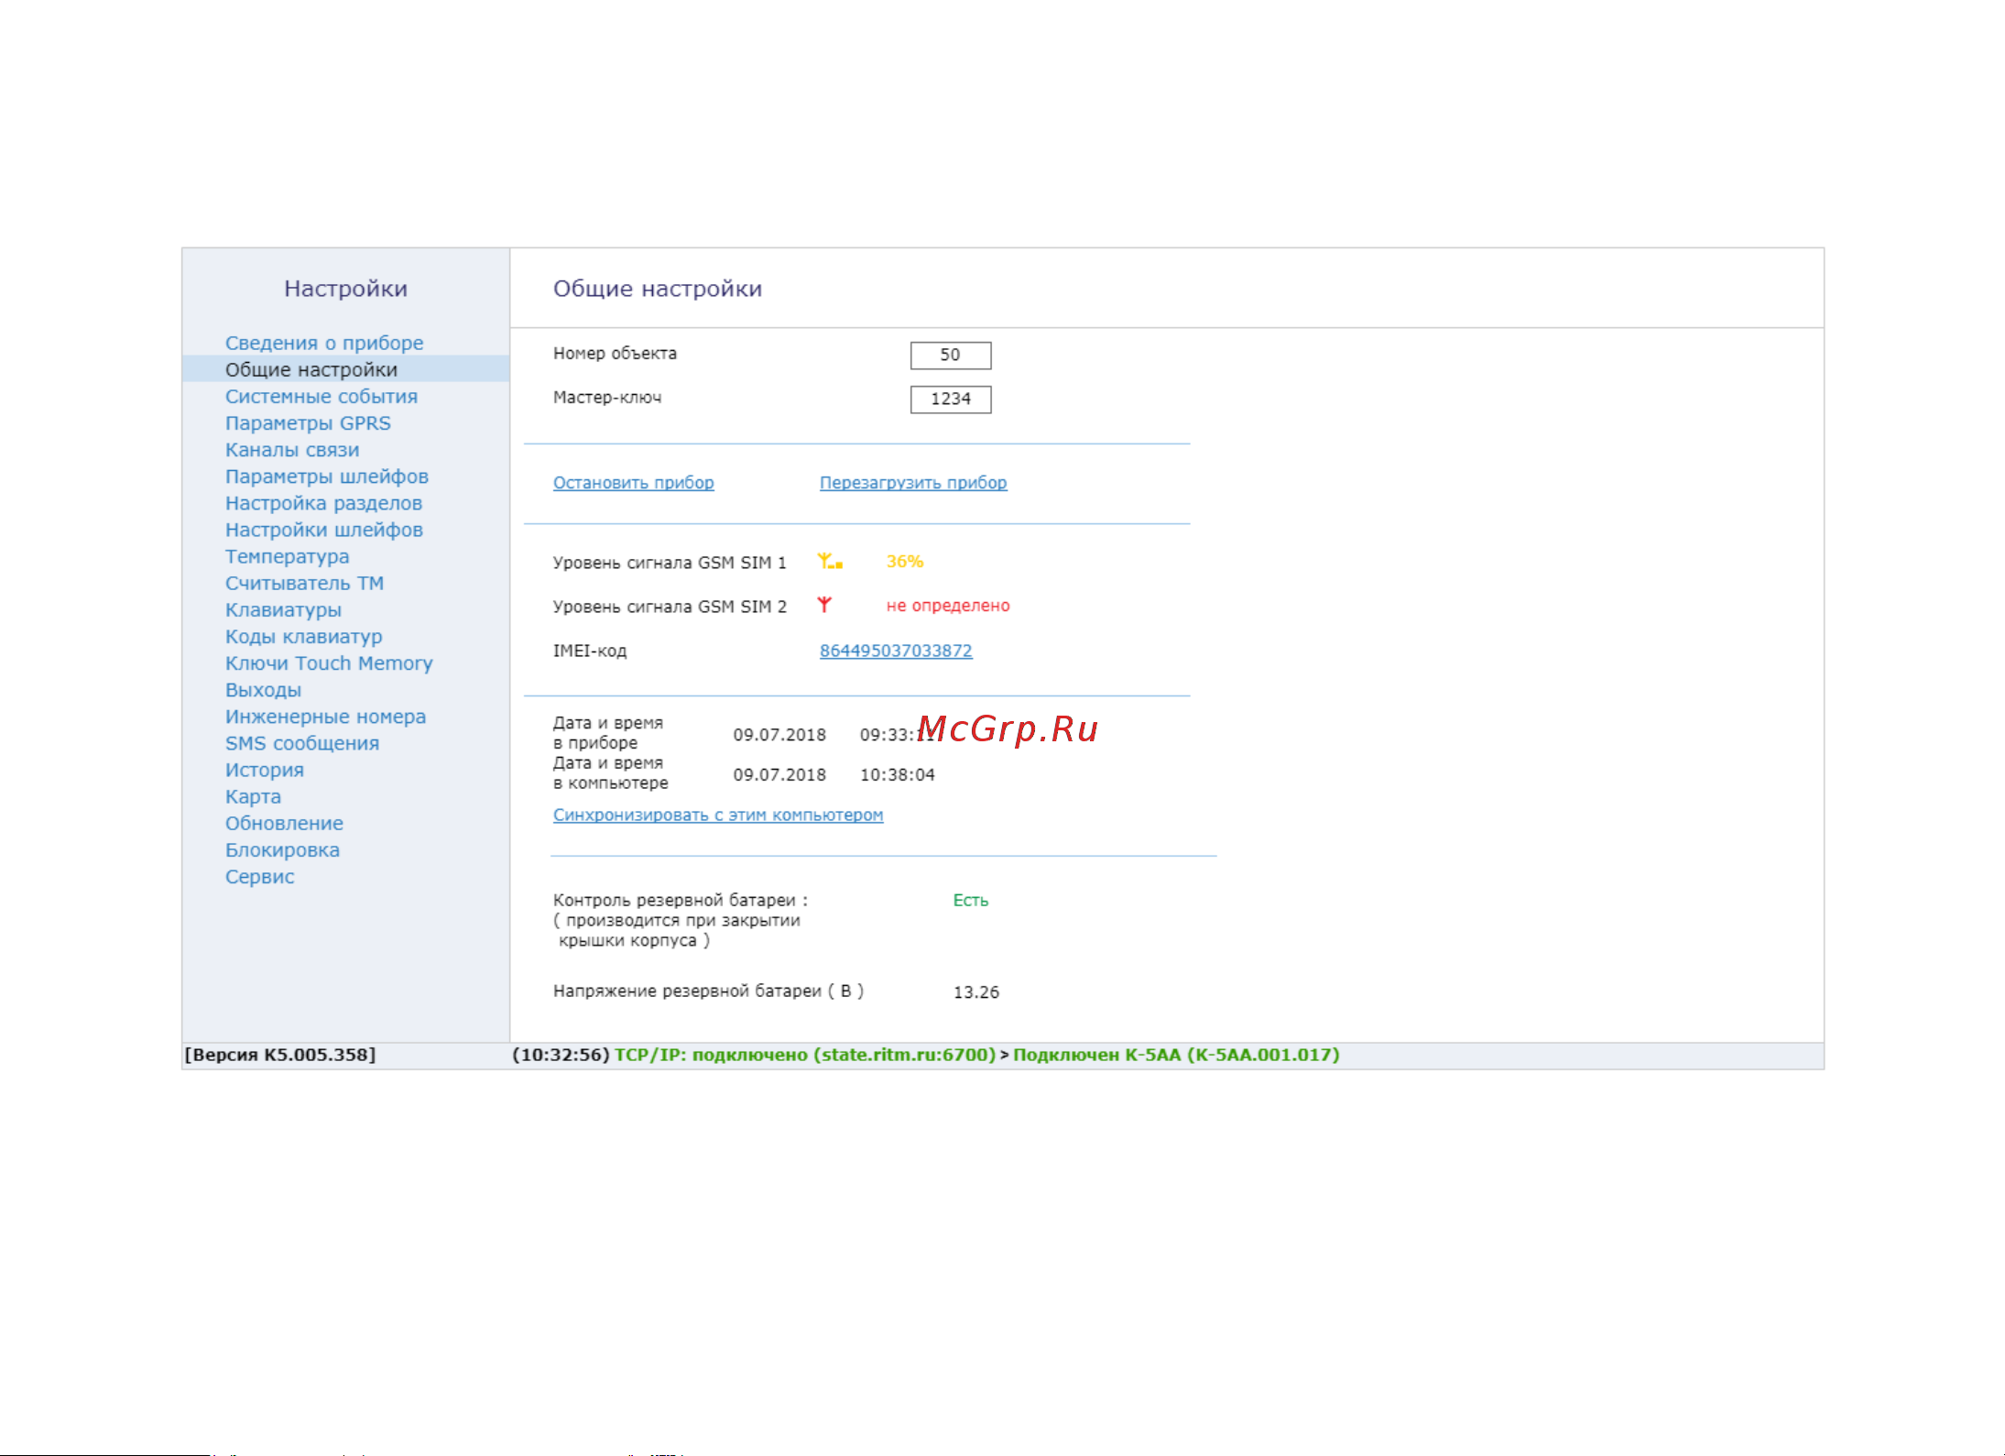
Task: Open Сведения о приборе settings page
Action: (x=324, y=343)
